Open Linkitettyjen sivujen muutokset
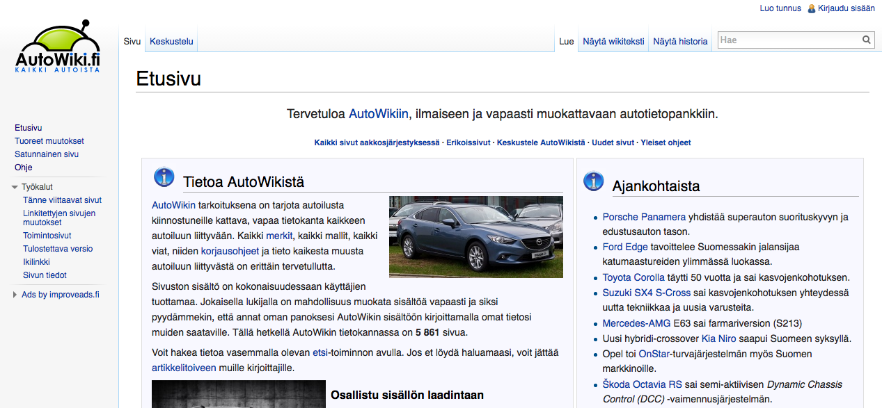 tap(59, 218)
